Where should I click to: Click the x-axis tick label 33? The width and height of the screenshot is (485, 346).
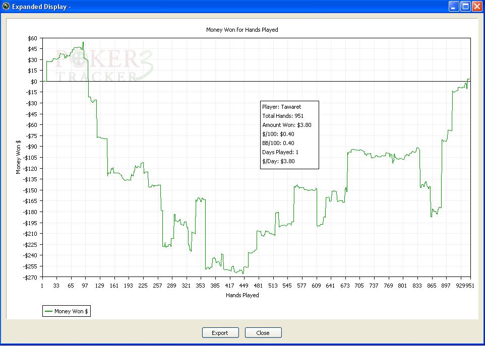[56, 286]
